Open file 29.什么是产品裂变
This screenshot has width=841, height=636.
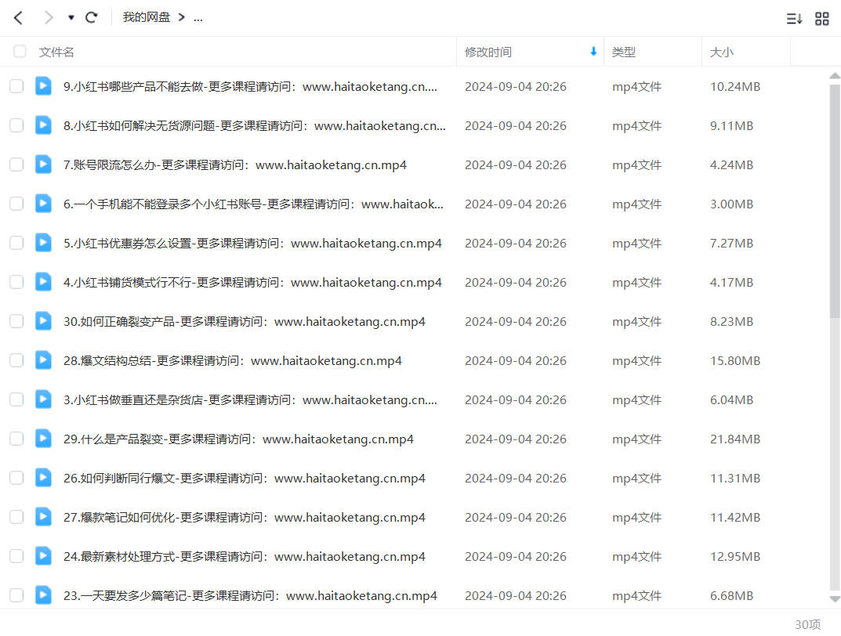(x=238, y=439)
